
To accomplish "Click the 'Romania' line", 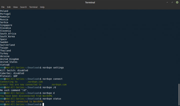I will click(5, 17).
